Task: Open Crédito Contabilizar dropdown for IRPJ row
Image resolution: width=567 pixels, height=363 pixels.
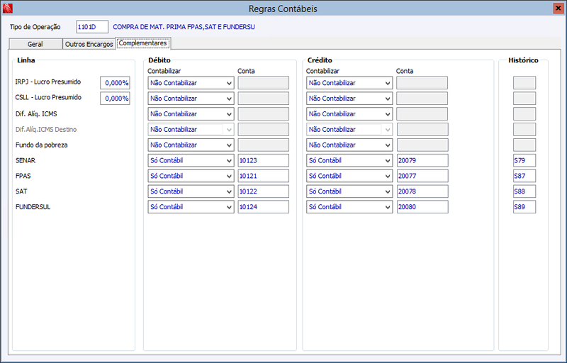Action: tap(349, 83)
